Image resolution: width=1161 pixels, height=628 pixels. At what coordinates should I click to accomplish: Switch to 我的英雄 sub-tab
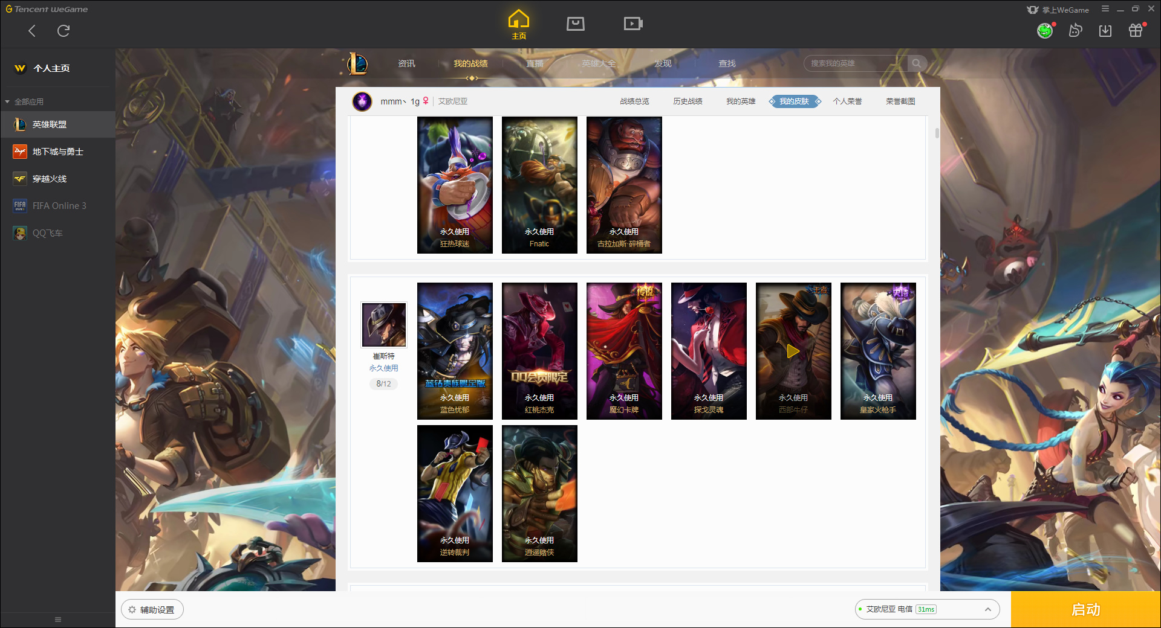click(741, 101)
